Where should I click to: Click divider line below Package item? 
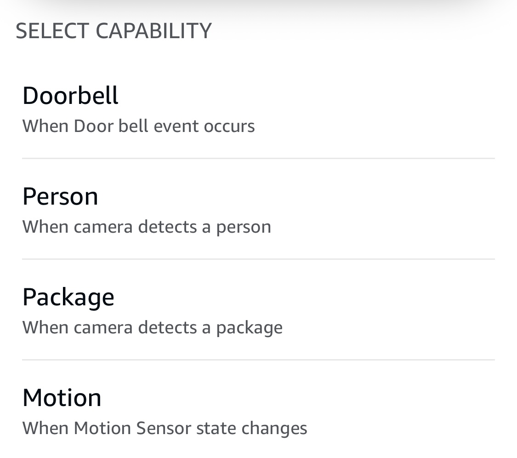pos(258,360)
